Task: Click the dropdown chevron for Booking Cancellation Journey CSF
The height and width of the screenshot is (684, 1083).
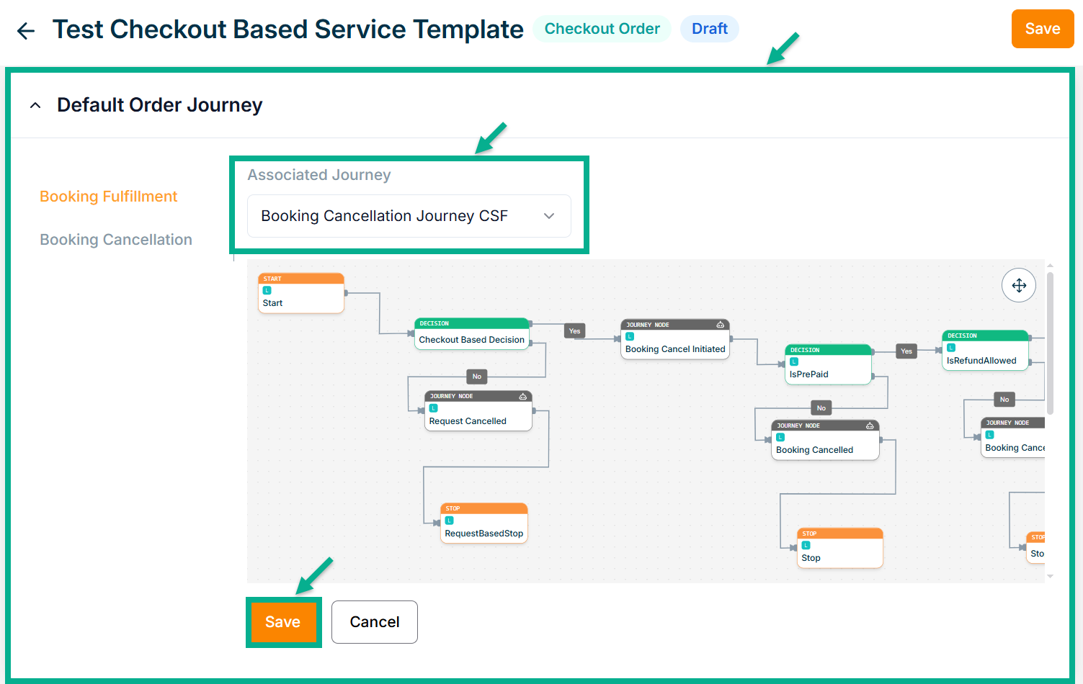Action: 549,216
